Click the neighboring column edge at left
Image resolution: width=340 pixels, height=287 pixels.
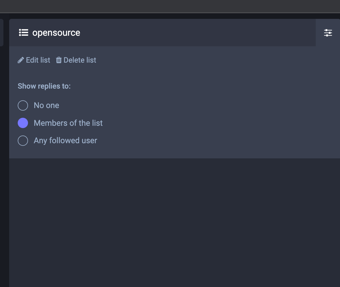(x=1, y=33)
